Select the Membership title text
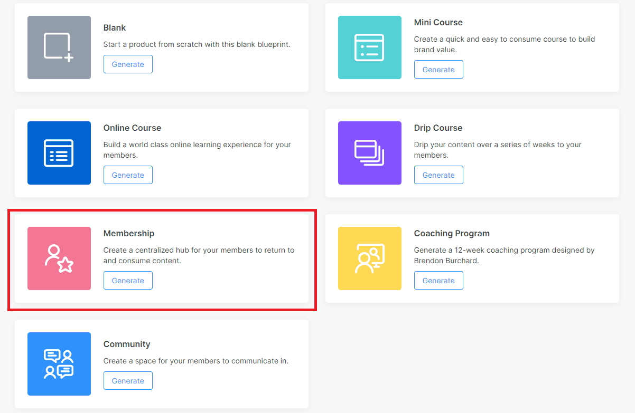The width and height of the screenshot is (635, 413). [x=129, y=233]
